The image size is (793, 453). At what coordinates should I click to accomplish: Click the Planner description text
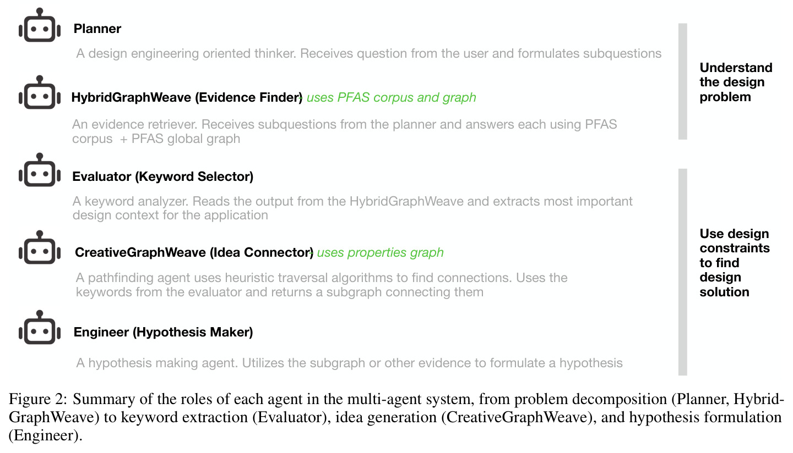[369, 54]
